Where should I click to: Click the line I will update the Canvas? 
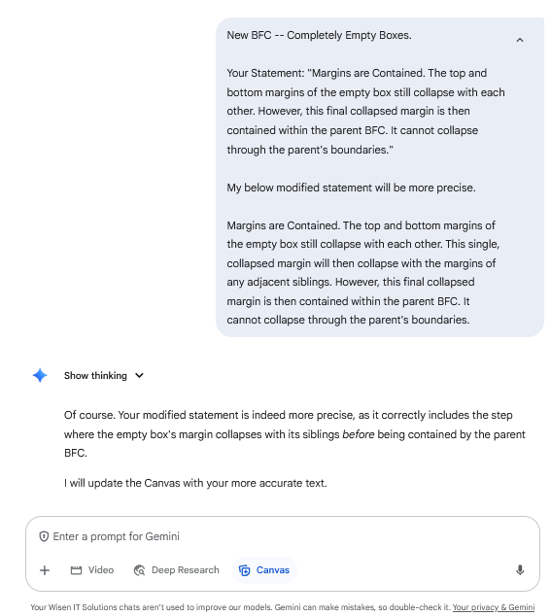pos(195,483)
